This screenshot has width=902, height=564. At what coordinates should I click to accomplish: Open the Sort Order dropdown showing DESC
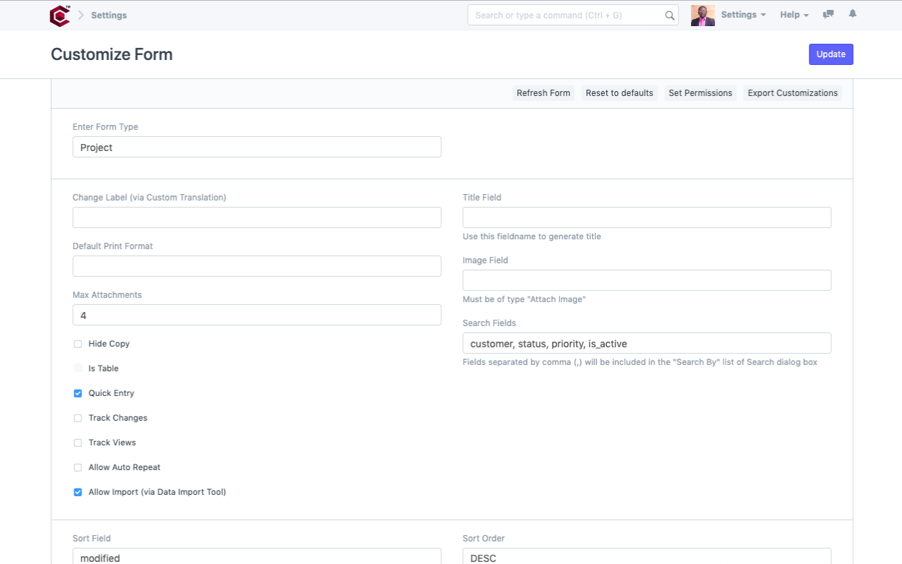[647, 558]
